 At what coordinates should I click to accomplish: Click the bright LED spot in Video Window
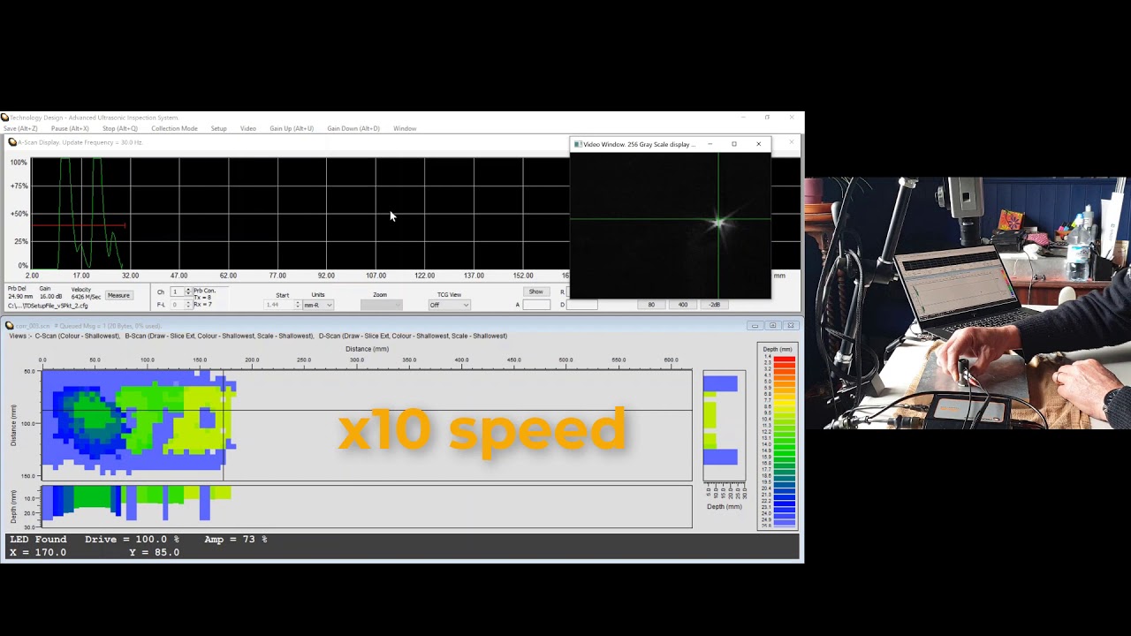(719, 221)
